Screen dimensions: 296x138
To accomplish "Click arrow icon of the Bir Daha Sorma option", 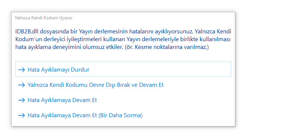I will [x=22, y=115].
